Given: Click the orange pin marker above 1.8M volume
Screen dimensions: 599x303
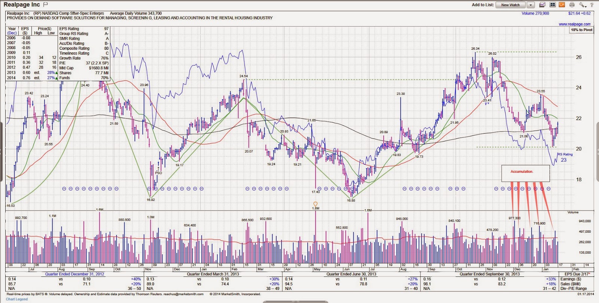Looking at the screenshot, I should (315, 204).
